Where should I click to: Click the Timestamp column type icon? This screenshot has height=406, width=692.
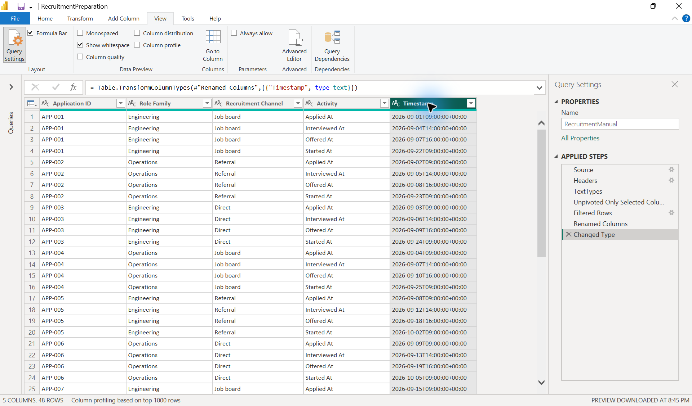(x=396, y=104)
